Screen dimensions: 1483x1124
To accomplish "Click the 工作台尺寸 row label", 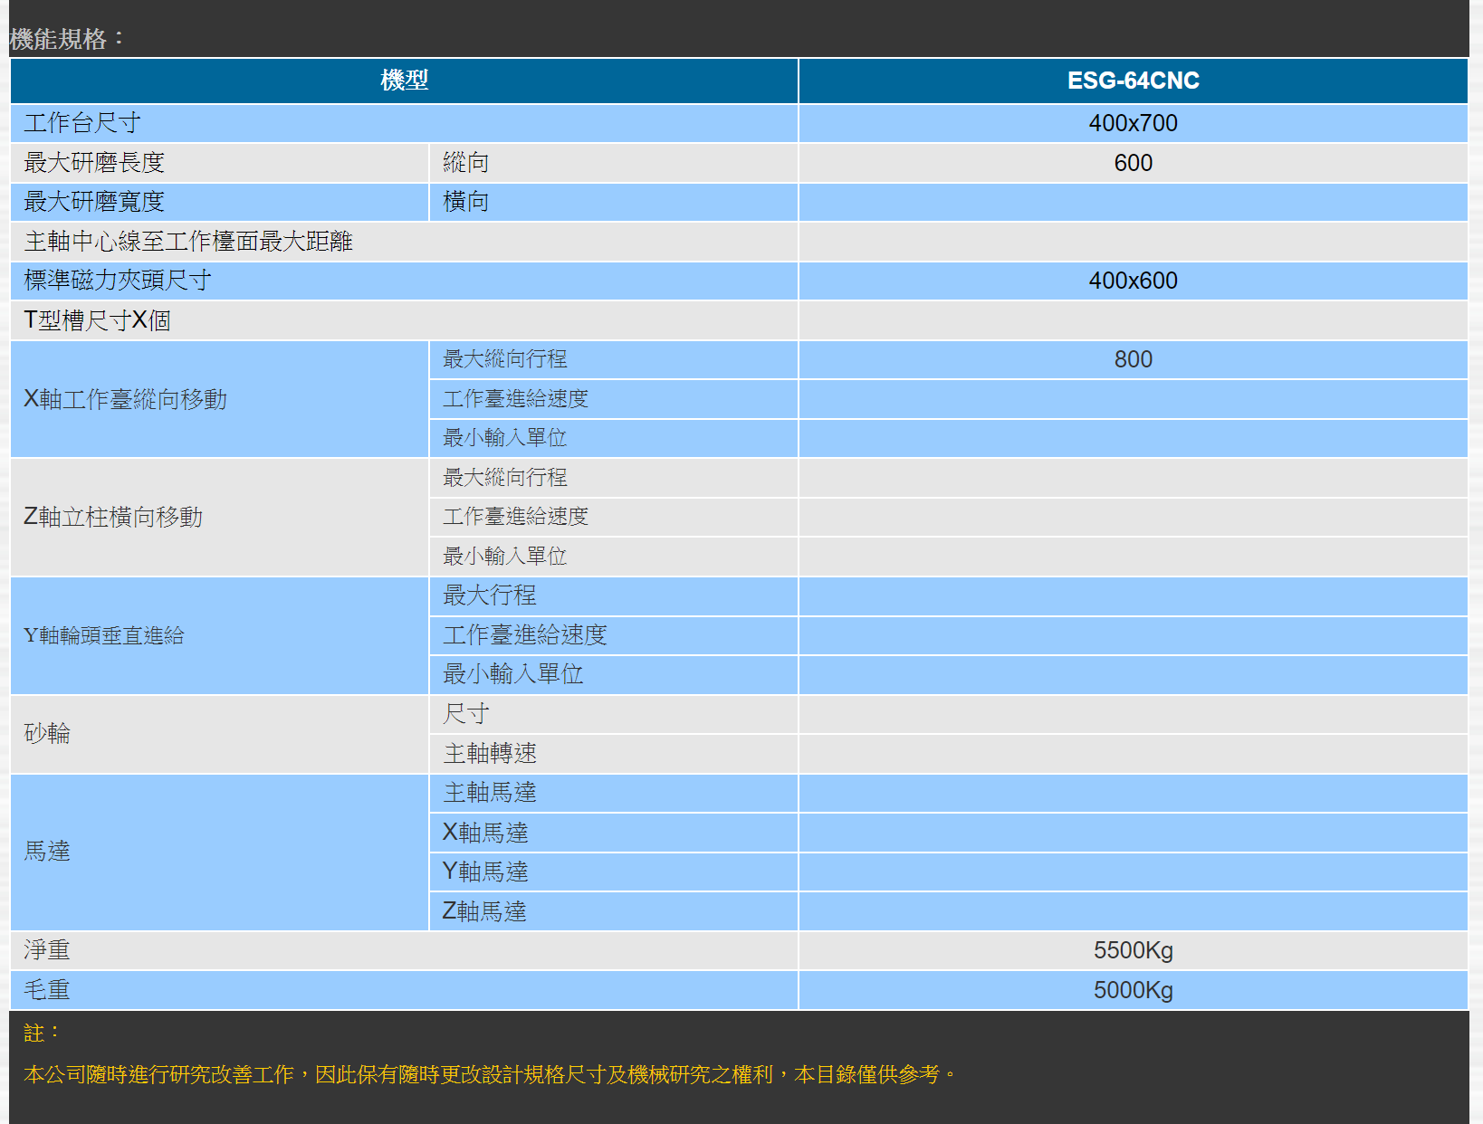I will [x=82, y=123].
